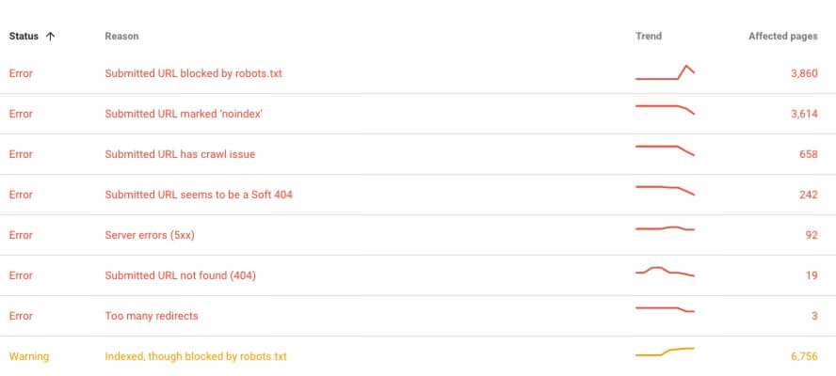Open 'Server errors (5xx)' row

pos(418,235)
